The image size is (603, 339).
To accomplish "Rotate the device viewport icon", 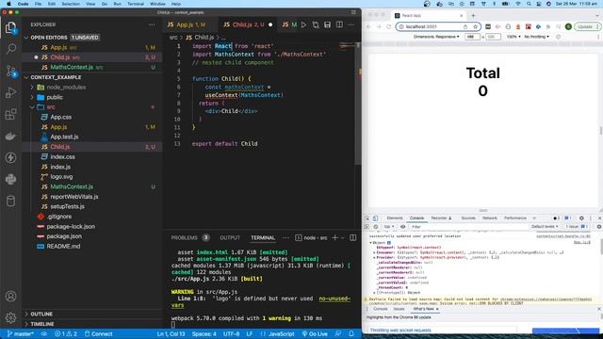I will point(559,37).
